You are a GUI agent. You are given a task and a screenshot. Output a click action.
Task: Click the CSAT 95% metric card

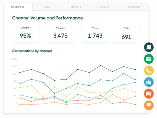pos(25,34)
